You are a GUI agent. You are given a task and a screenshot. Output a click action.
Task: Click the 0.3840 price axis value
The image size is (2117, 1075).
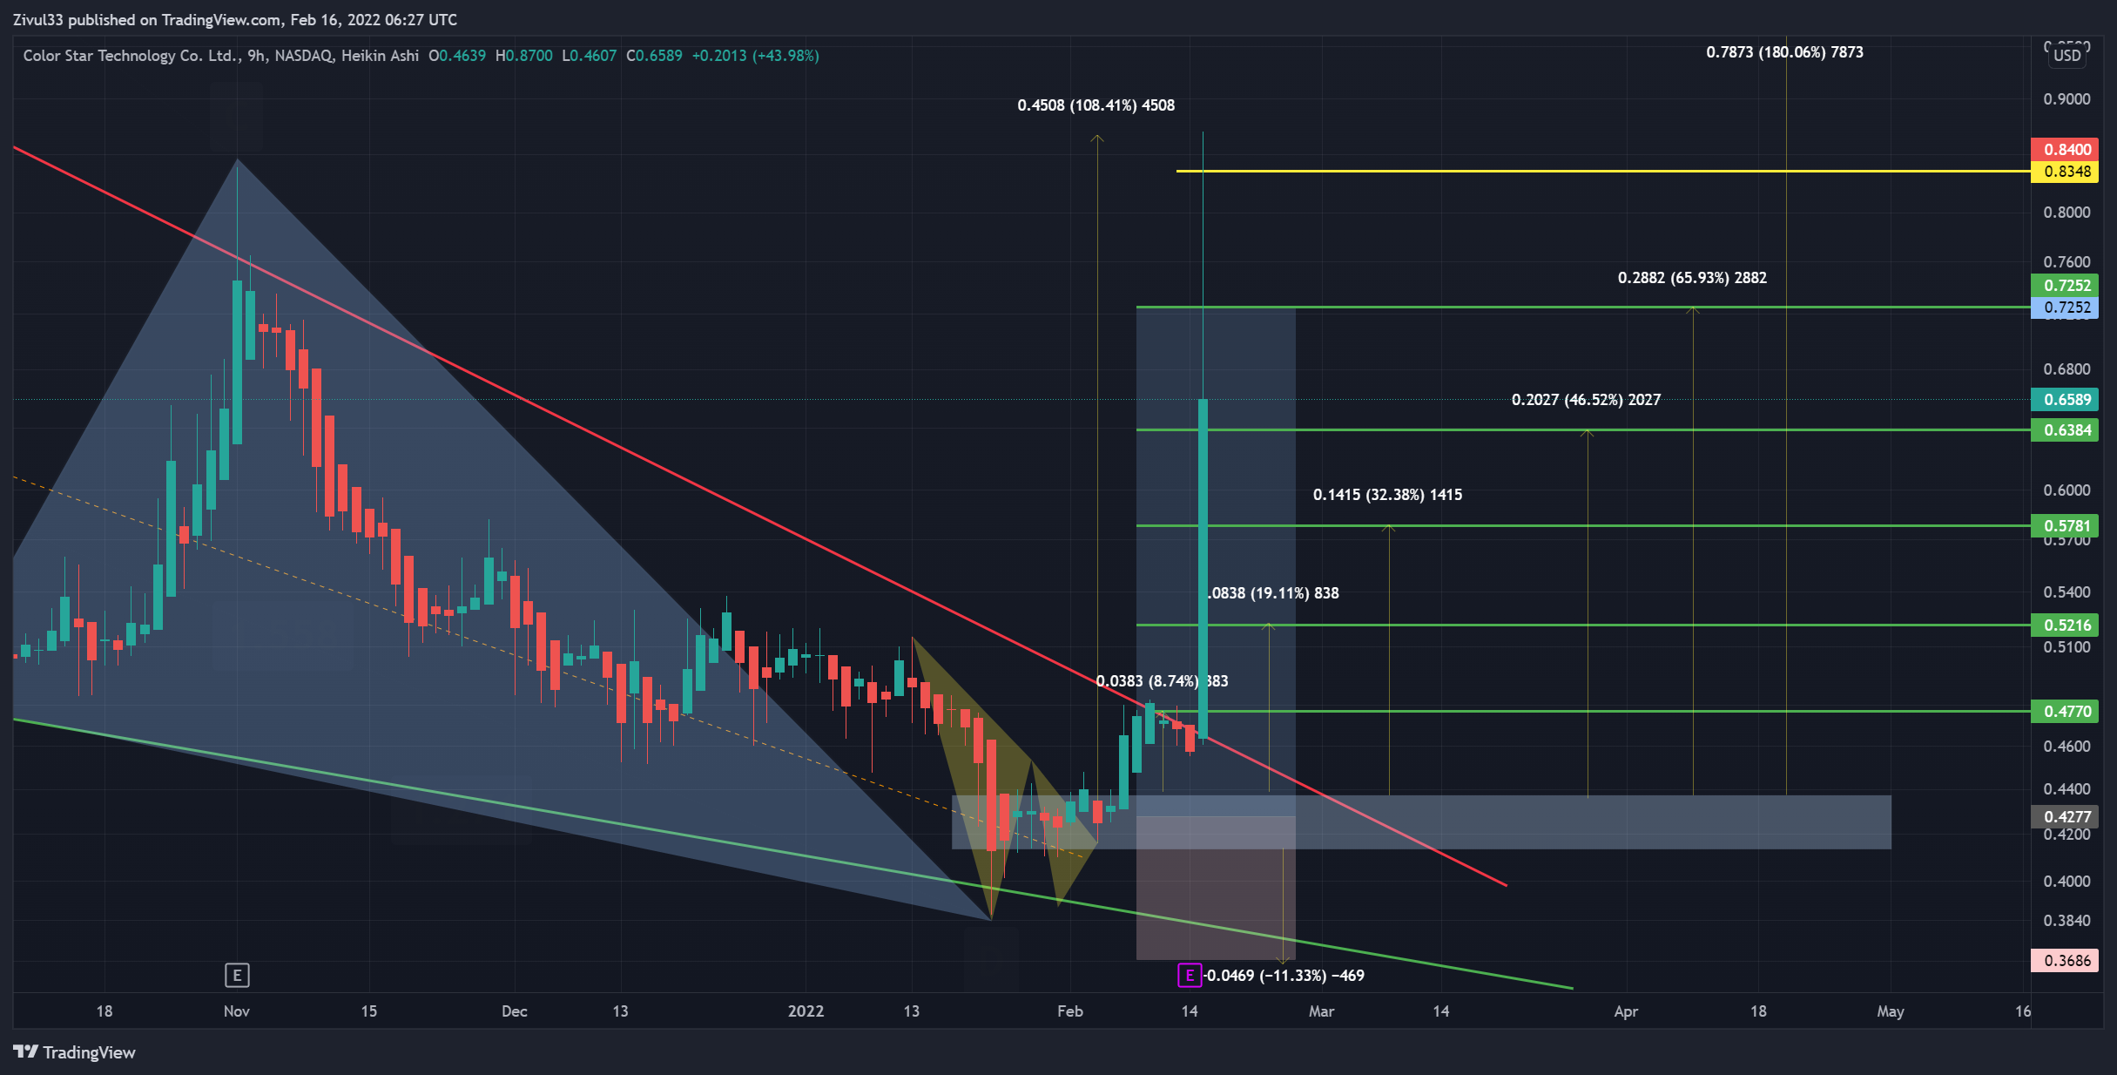[2066, 921]
